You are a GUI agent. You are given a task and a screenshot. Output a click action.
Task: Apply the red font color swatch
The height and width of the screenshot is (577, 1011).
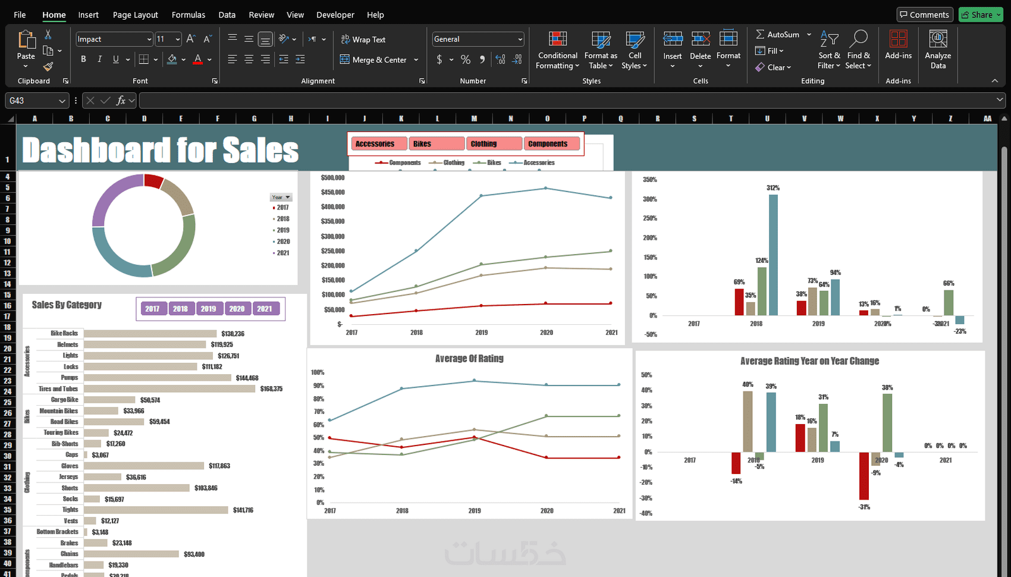click(x=198, y=59)
